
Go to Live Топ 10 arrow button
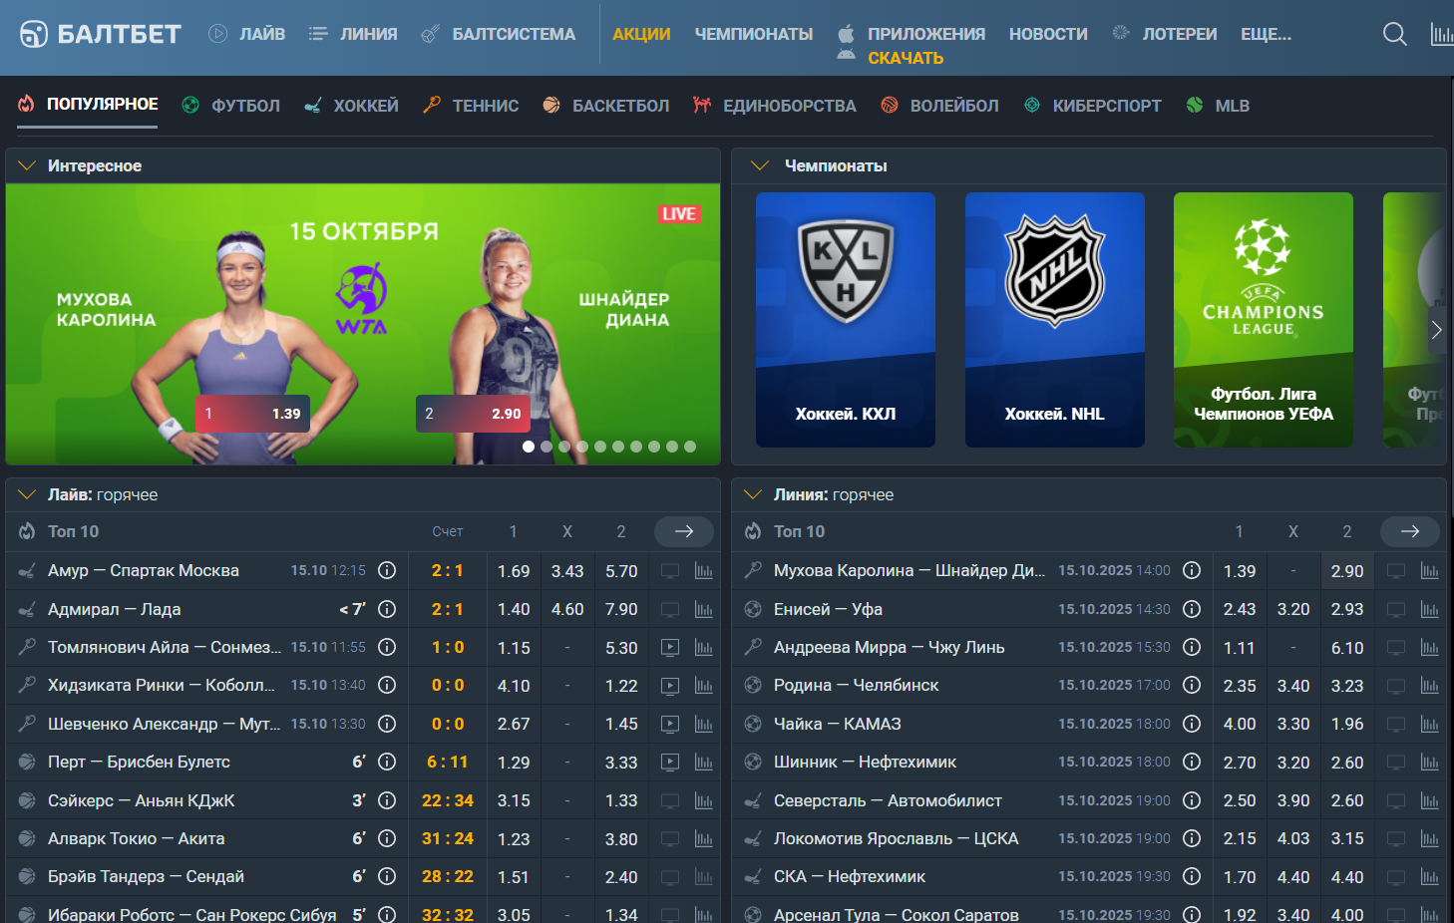point(683,531)
